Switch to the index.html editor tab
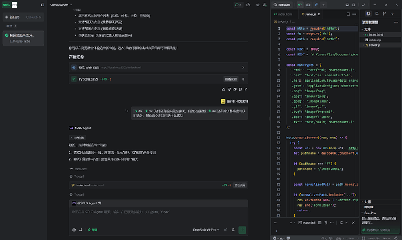 pos(283,14)
